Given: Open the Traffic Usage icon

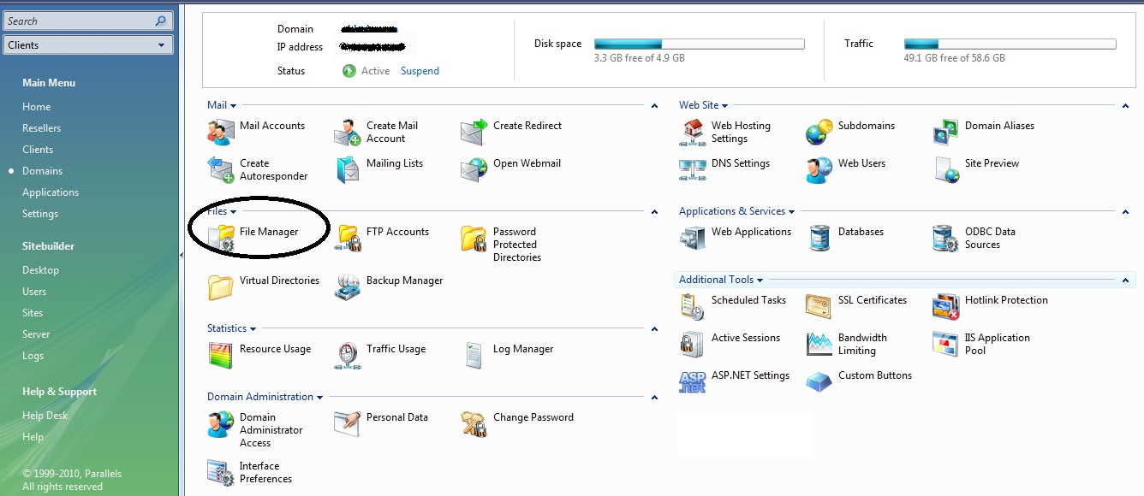Looking at the screenshot, I should click(x=348, y=355).
